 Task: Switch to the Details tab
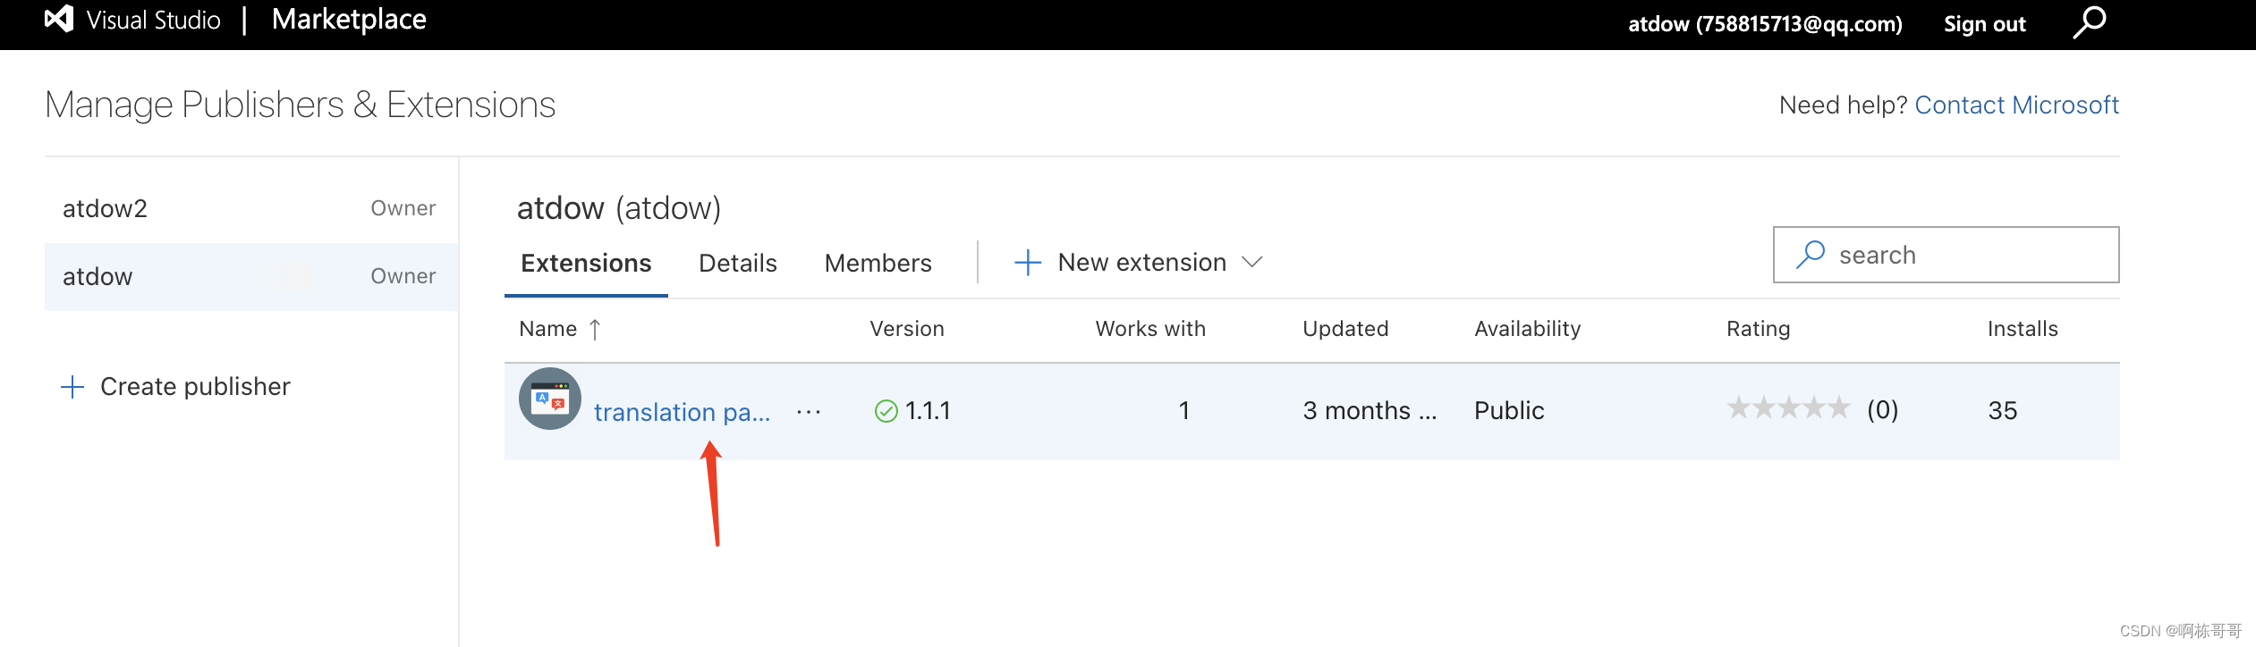[738, 264]
